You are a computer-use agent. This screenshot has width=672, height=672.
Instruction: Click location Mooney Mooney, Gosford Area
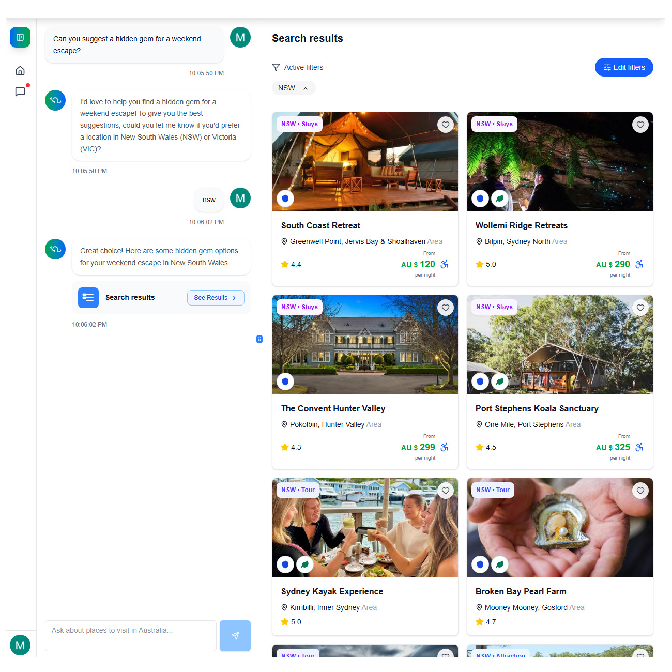(x=530, y=607)
